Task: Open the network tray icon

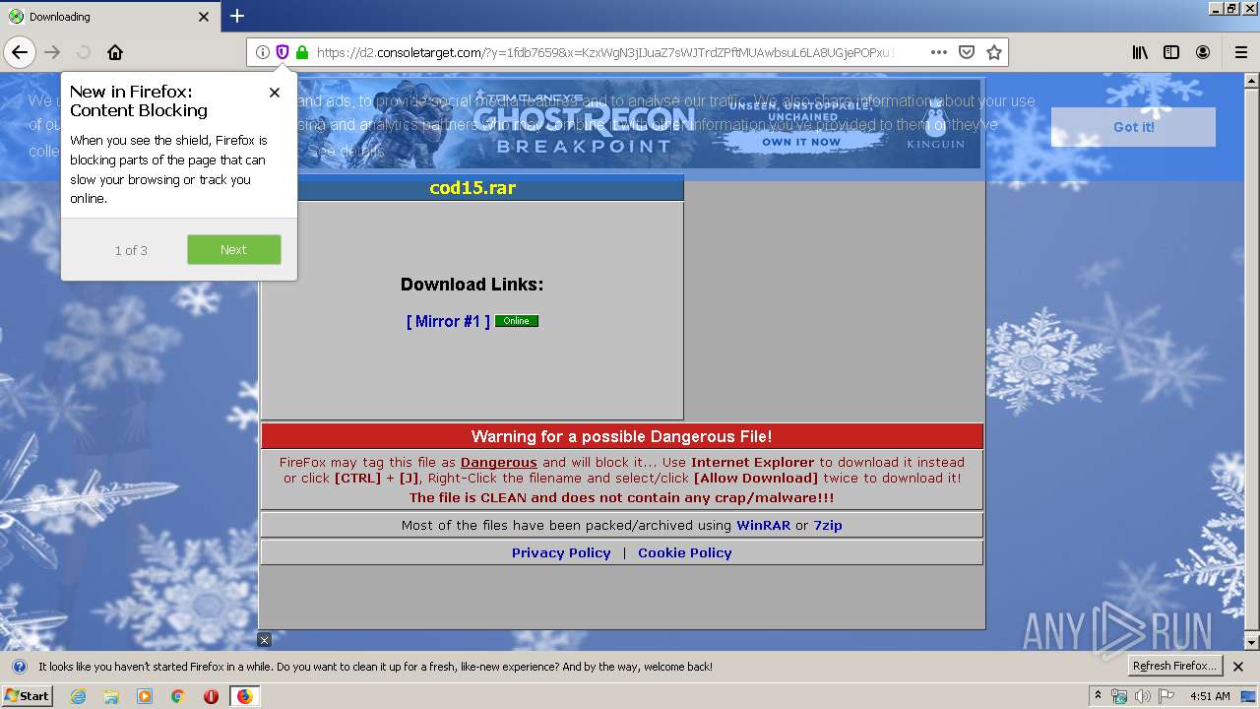Action: (1119, 696)
